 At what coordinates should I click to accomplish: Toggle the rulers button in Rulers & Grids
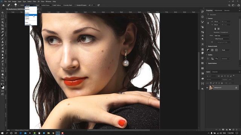[x=208, y=50]
